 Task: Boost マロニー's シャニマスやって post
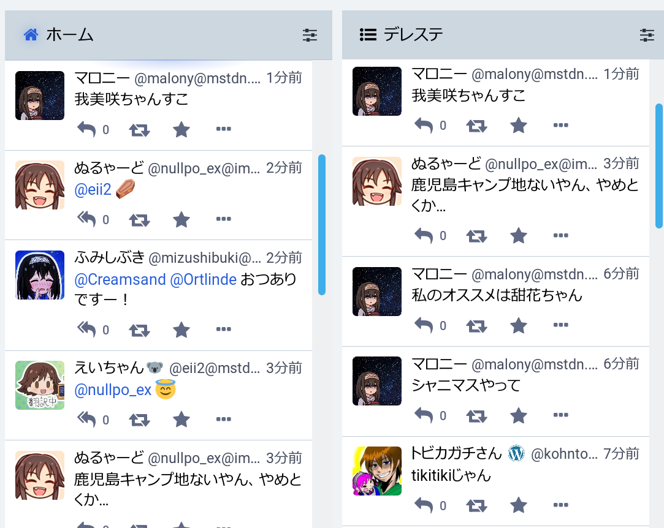(x=476, y=416)
